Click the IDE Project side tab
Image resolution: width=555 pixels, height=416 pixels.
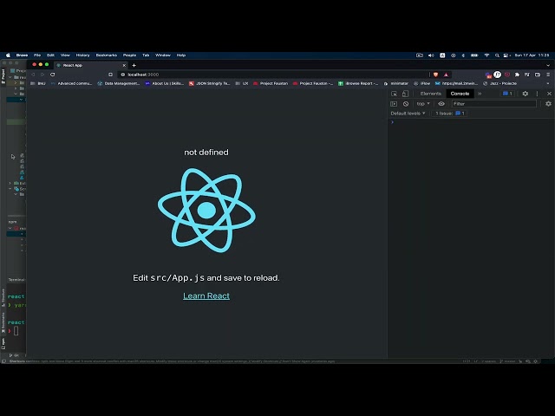click(3, 76)
